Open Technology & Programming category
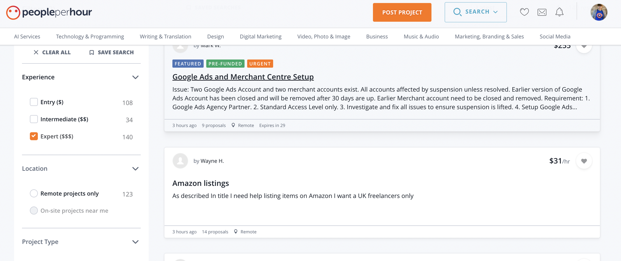 [90, 37]
